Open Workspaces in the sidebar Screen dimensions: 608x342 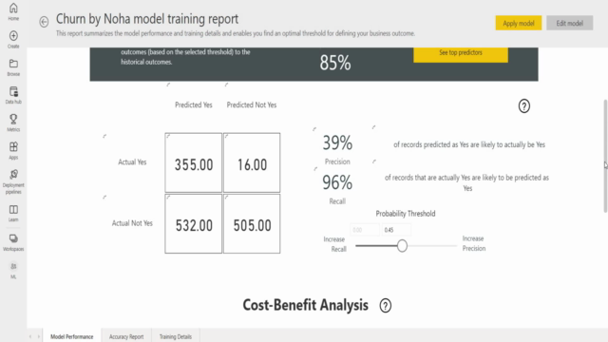(x=13, y=243)
